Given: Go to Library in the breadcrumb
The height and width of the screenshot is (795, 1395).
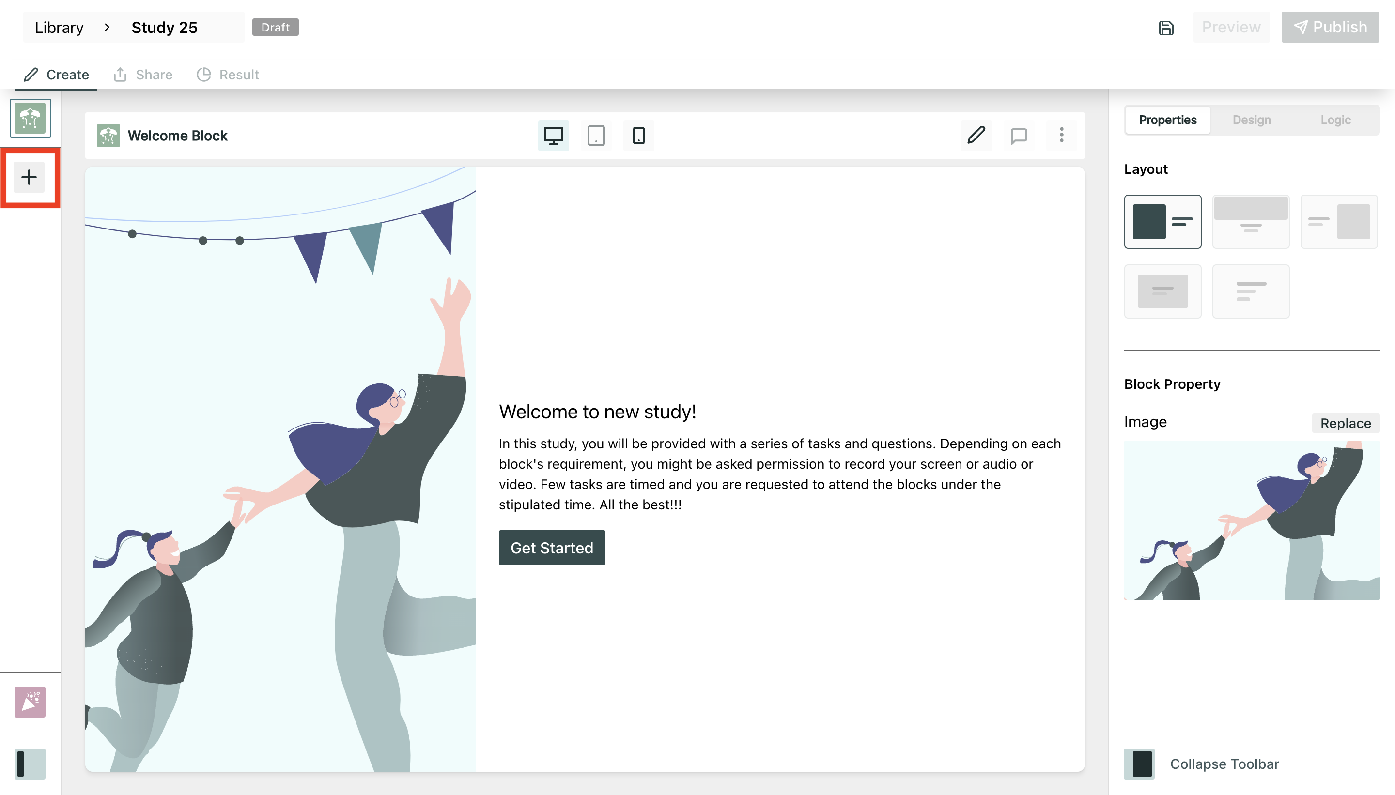Looking at the screenshot, I should 59,27.
